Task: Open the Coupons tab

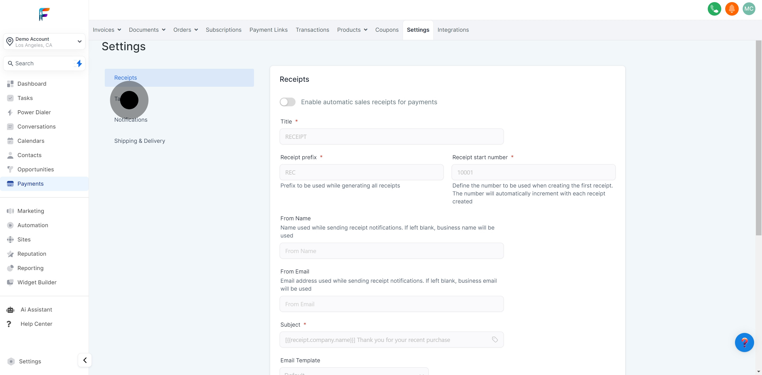Action: coord(387,30)
